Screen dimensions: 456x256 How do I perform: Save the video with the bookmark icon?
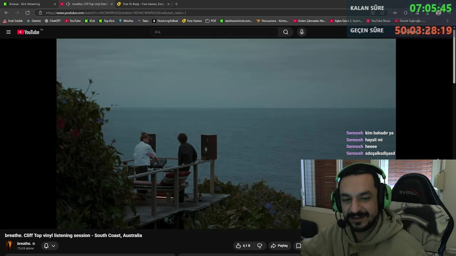298,246
